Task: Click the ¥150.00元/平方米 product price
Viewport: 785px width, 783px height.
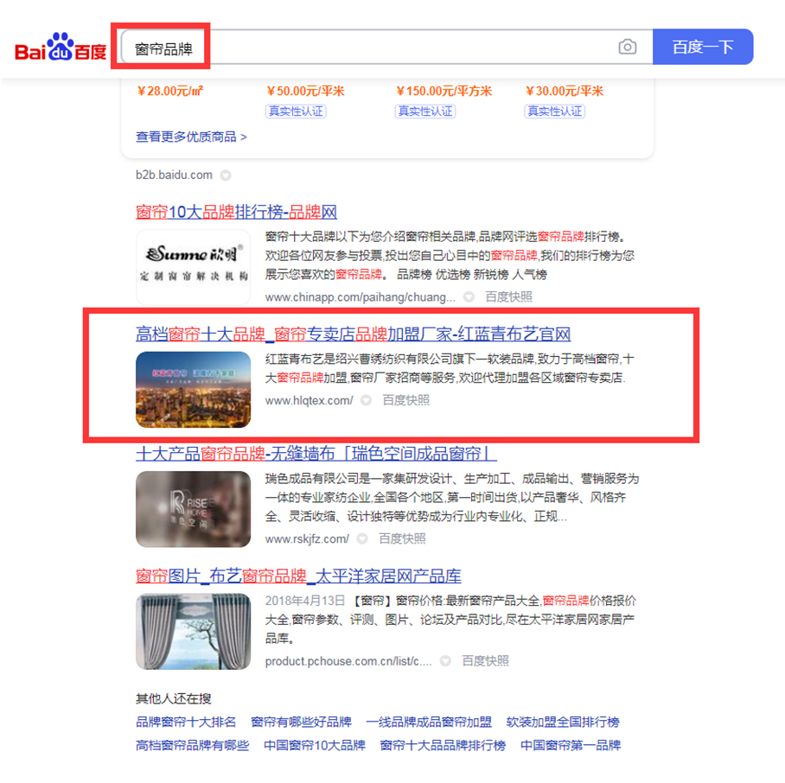Action: tap(444, 91)
